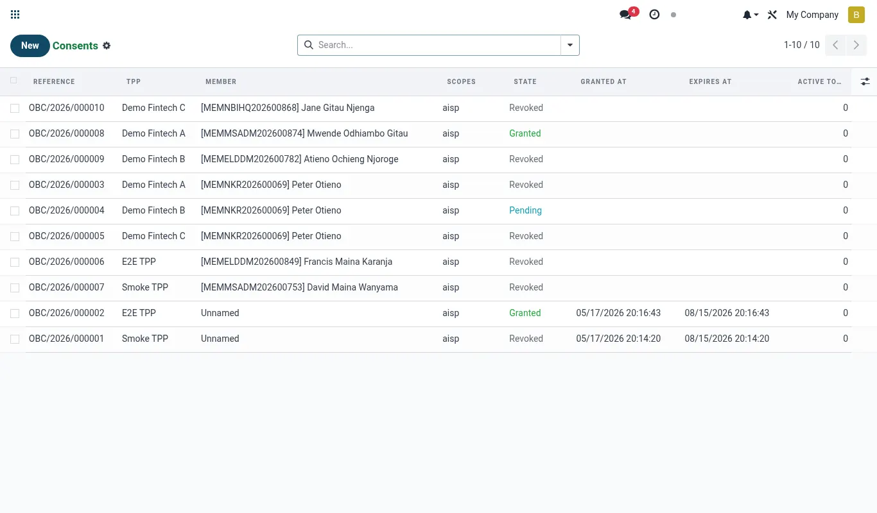The width and height of the screenshot is (877, 513).
Task: Select checkbox for OBC/2026/000010 row
Action: click(15, 108)
